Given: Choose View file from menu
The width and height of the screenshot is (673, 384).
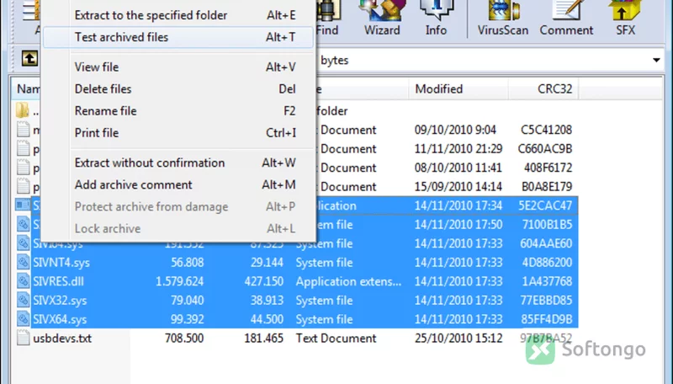Looking at the screenshot, I should [178, 67].
